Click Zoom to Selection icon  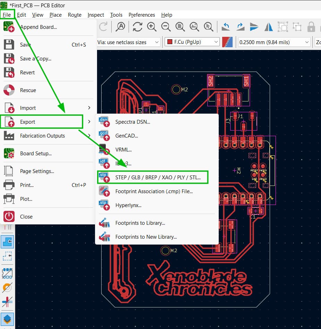[x=209, y=27]
